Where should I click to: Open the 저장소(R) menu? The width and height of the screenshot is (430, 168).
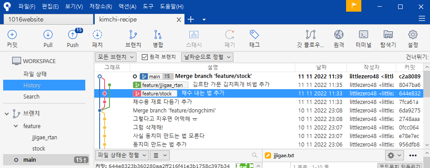point(101,7)
